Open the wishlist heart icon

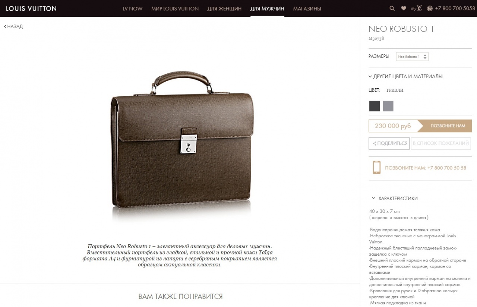tap(403, 9)
